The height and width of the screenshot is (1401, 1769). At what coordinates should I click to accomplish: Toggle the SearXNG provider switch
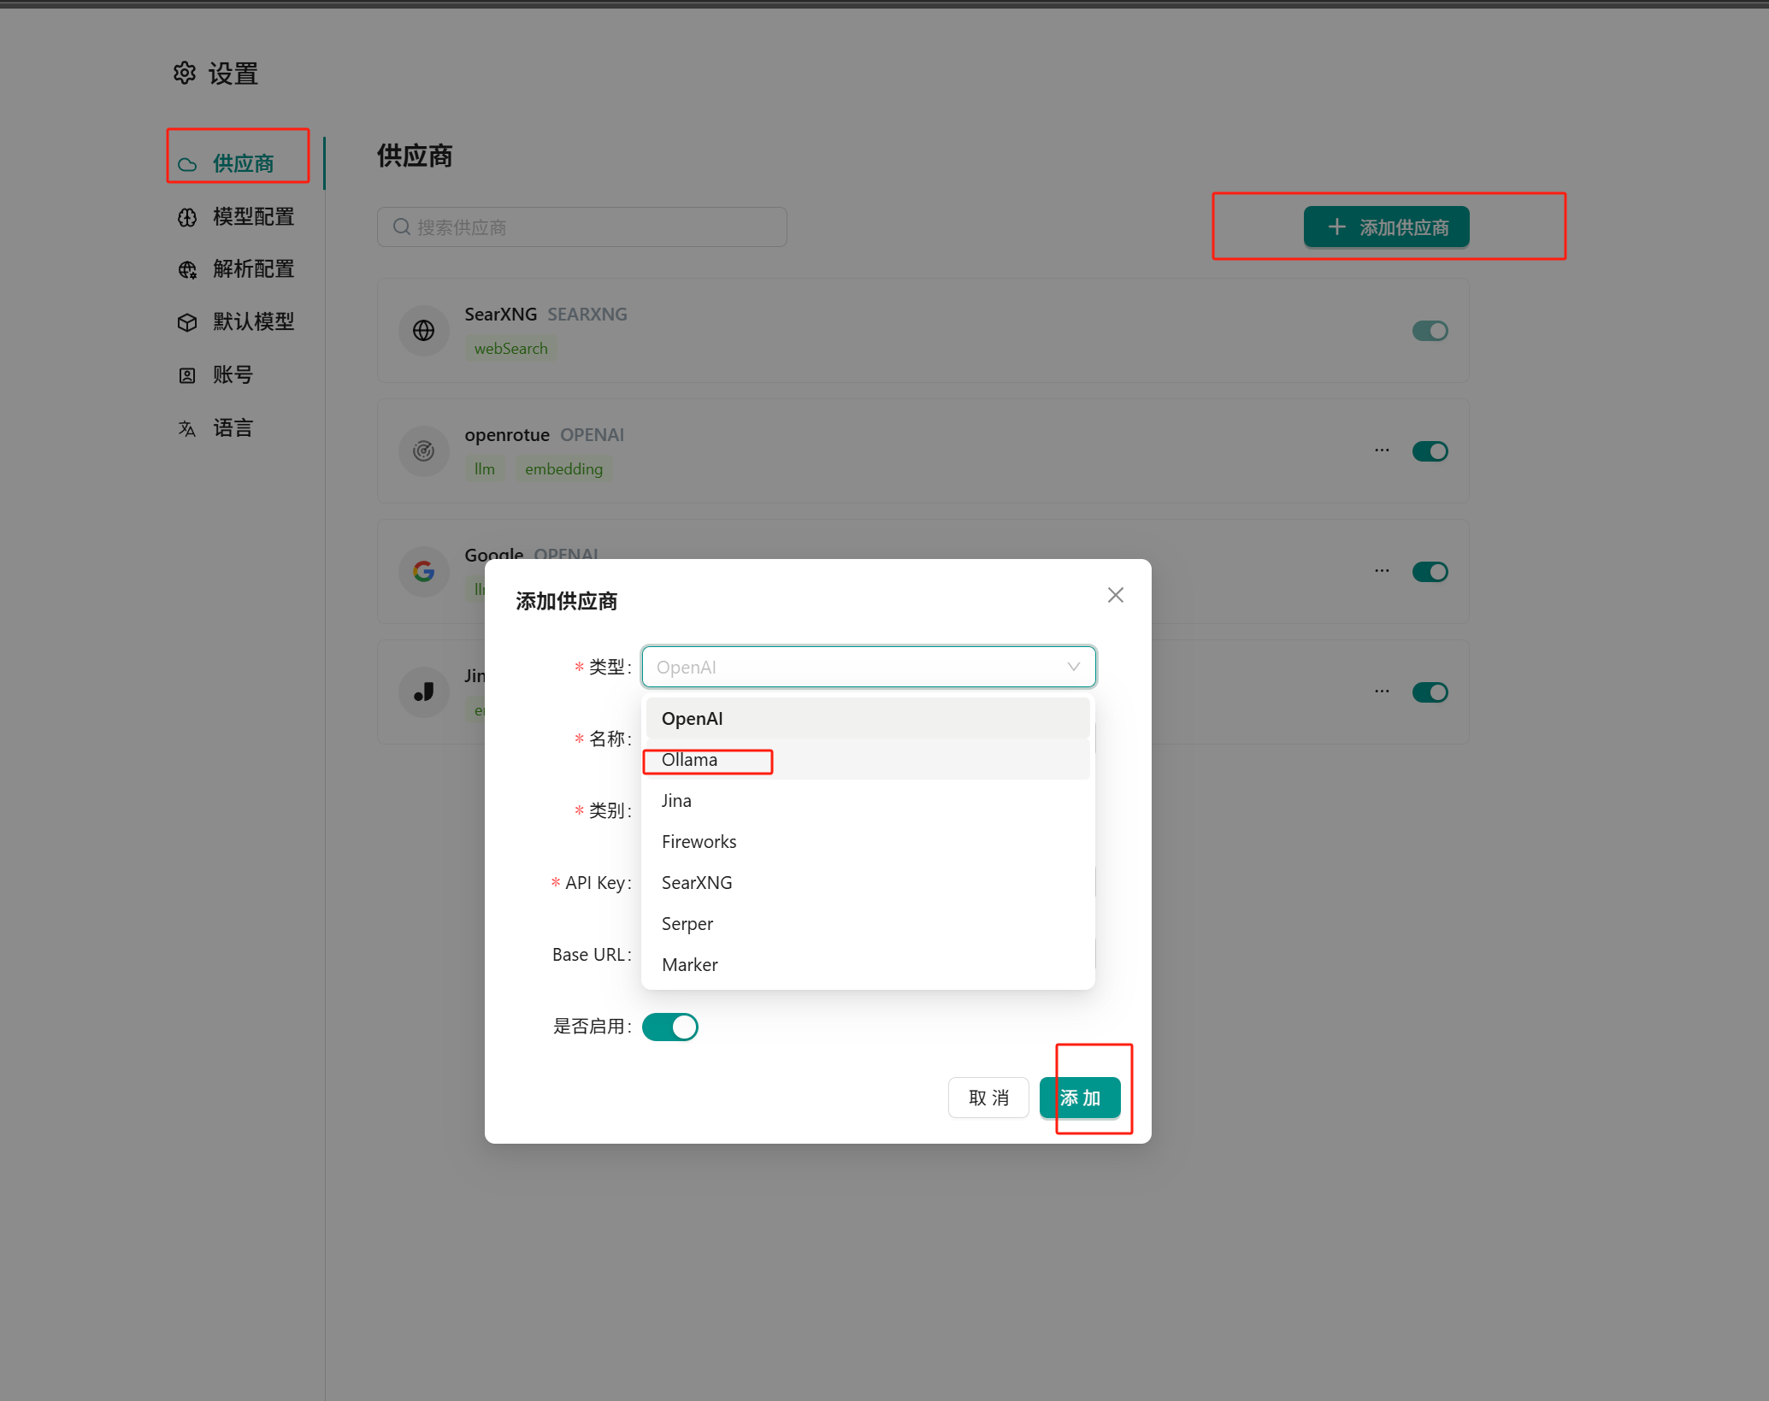(1430, 331)
